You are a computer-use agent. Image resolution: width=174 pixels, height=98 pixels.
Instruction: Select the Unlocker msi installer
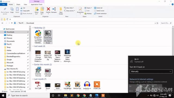(38, 72)
